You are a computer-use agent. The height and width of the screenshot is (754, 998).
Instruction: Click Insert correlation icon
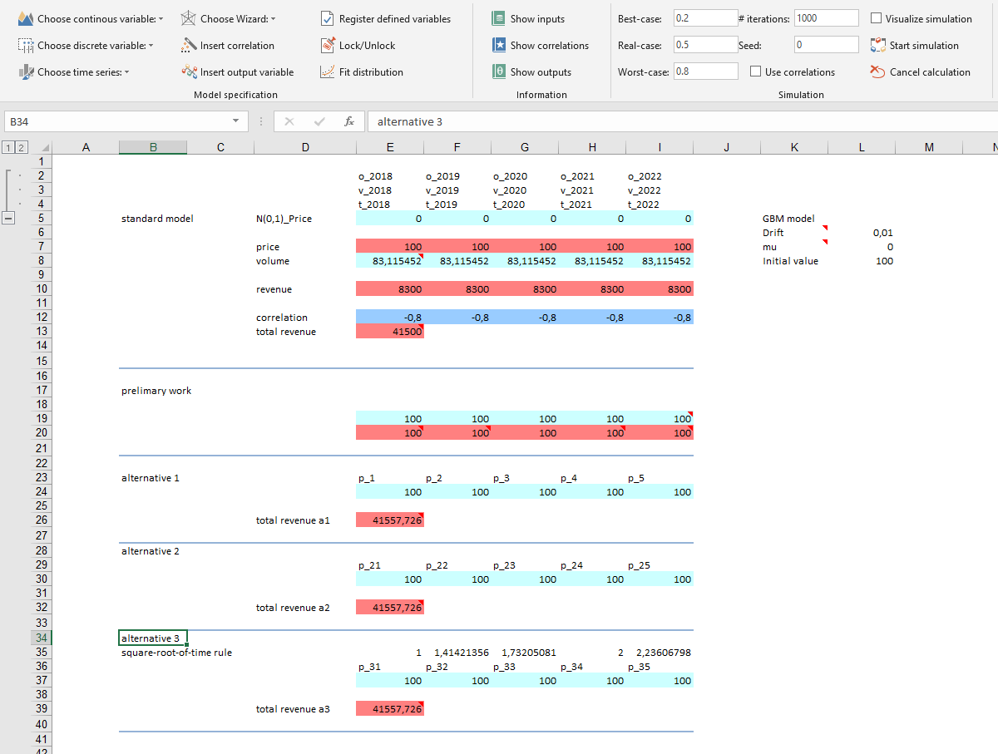point(189,46)
